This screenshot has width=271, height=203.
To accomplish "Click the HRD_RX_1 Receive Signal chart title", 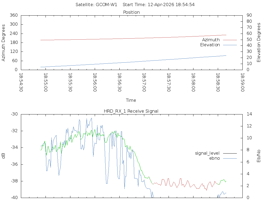I will [x=131, y=111].
